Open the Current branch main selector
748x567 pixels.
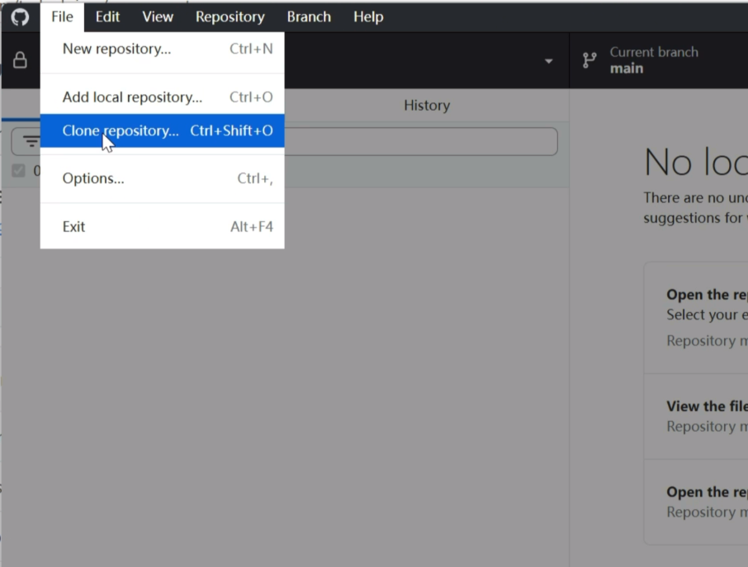pyautogui.click(x=658, y=60)
